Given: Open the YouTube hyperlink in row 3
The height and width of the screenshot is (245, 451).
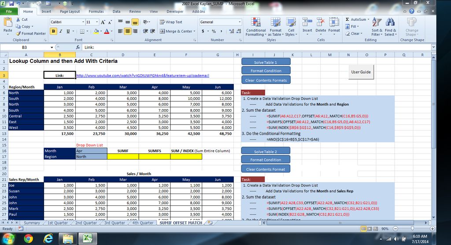Looking at the screenshot, I should [x=142, y=76].
